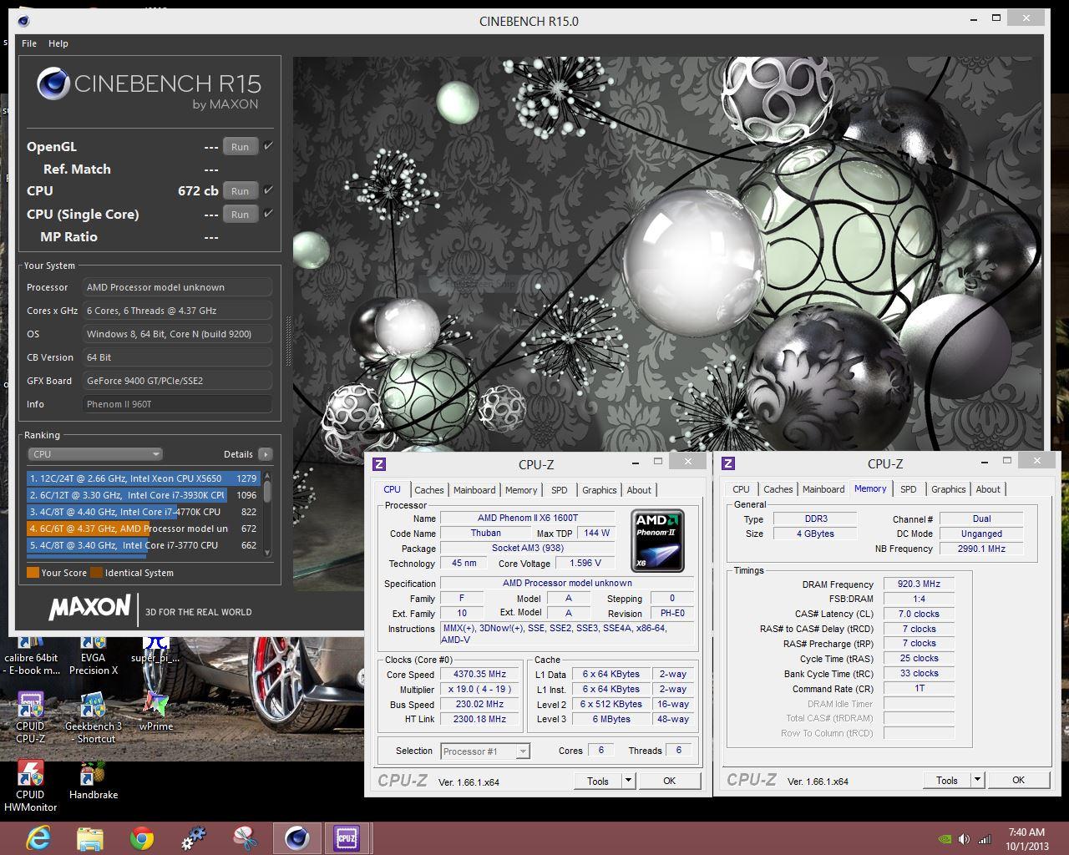Click the Cinebench sphere logo icon

click(53, 84)
